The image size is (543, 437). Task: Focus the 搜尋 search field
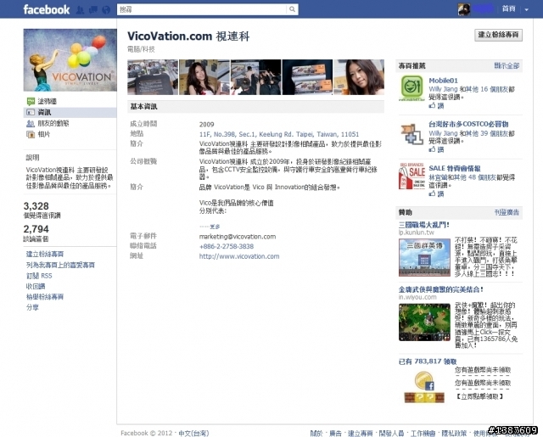coord(202,9)
